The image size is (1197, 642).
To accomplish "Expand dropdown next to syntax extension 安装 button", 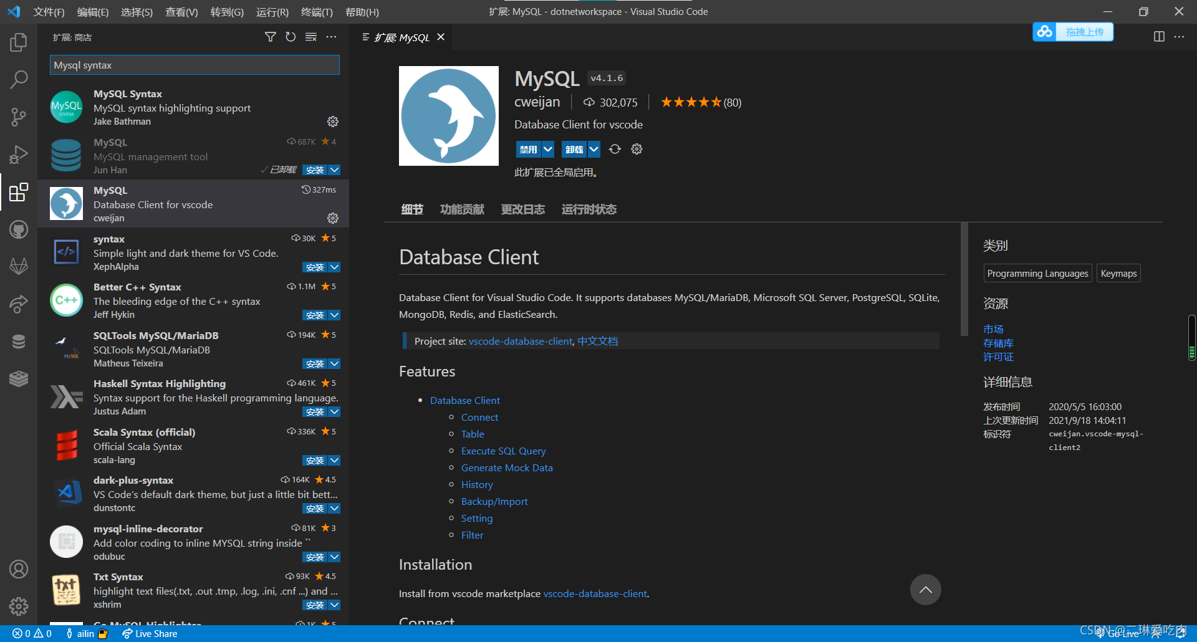I will [x=335, y=267].
